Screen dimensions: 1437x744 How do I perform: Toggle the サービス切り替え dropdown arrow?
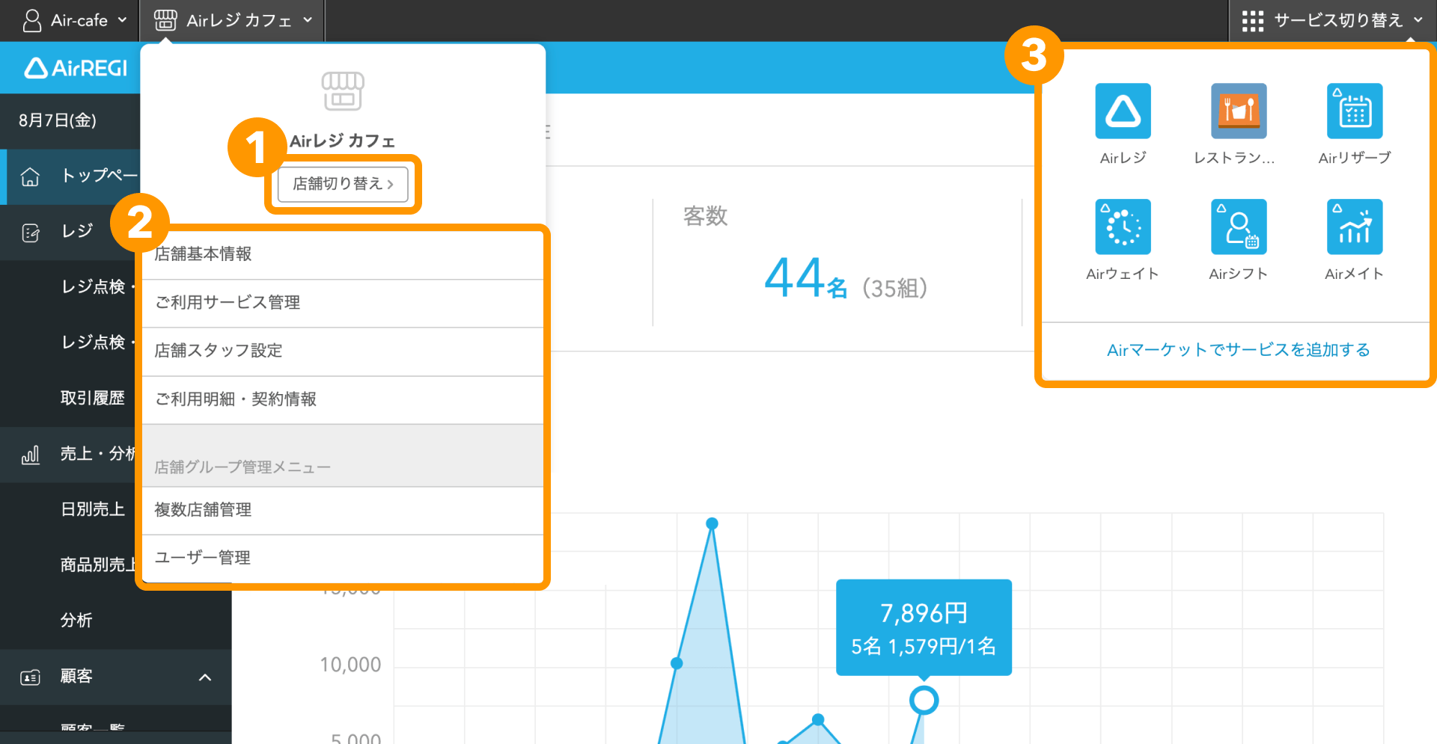tap(1418, 20)
